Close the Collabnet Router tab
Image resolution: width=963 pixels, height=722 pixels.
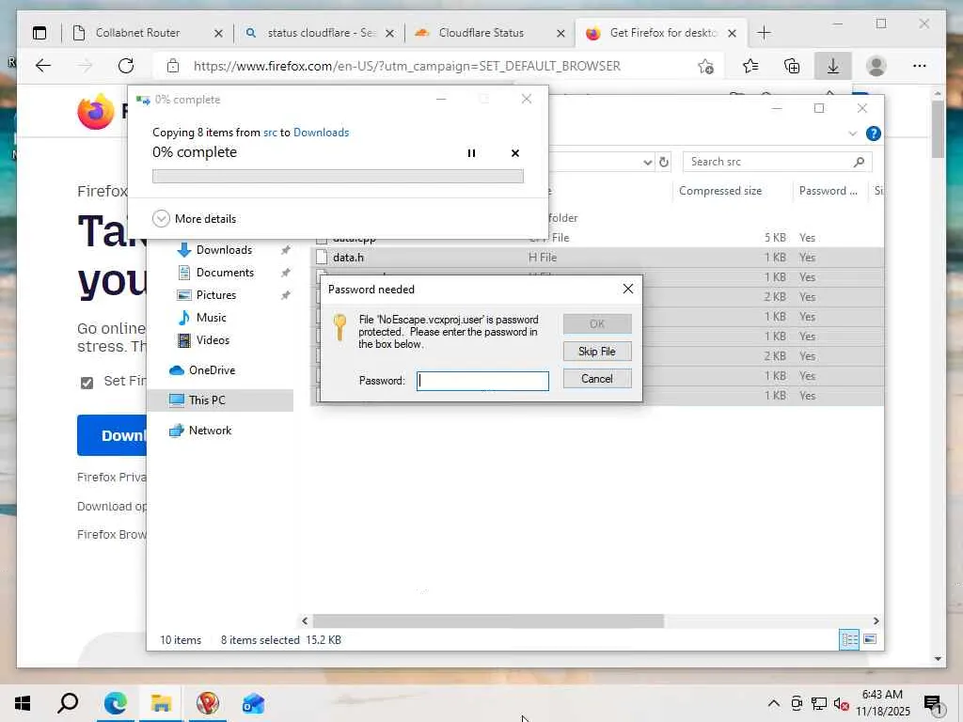[218, 33]
